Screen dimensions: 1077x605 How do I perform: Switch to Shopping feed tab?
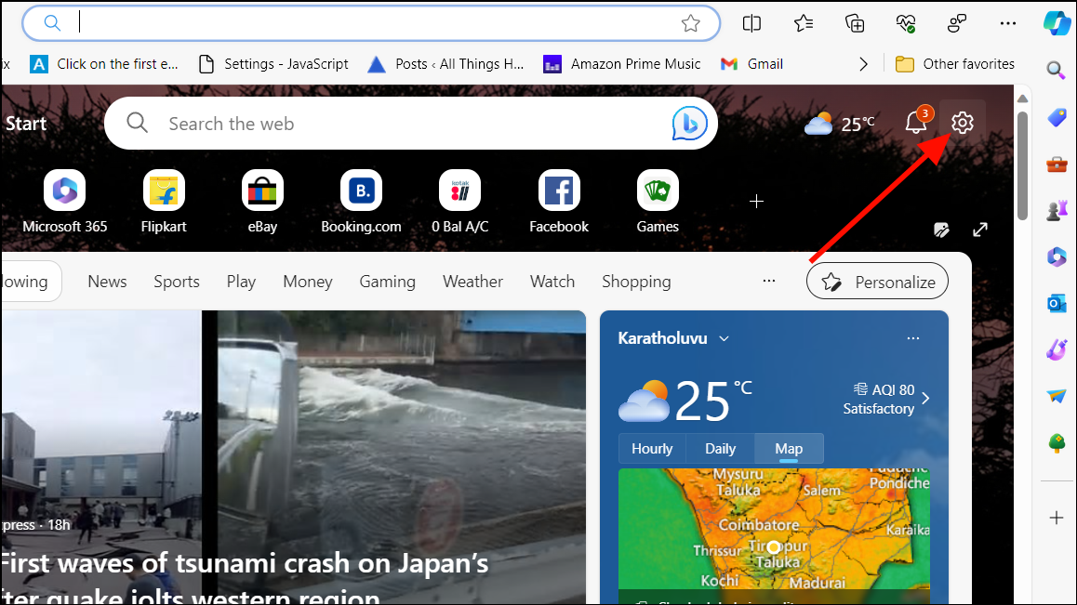pyautogui.click(x=636, y=282)
